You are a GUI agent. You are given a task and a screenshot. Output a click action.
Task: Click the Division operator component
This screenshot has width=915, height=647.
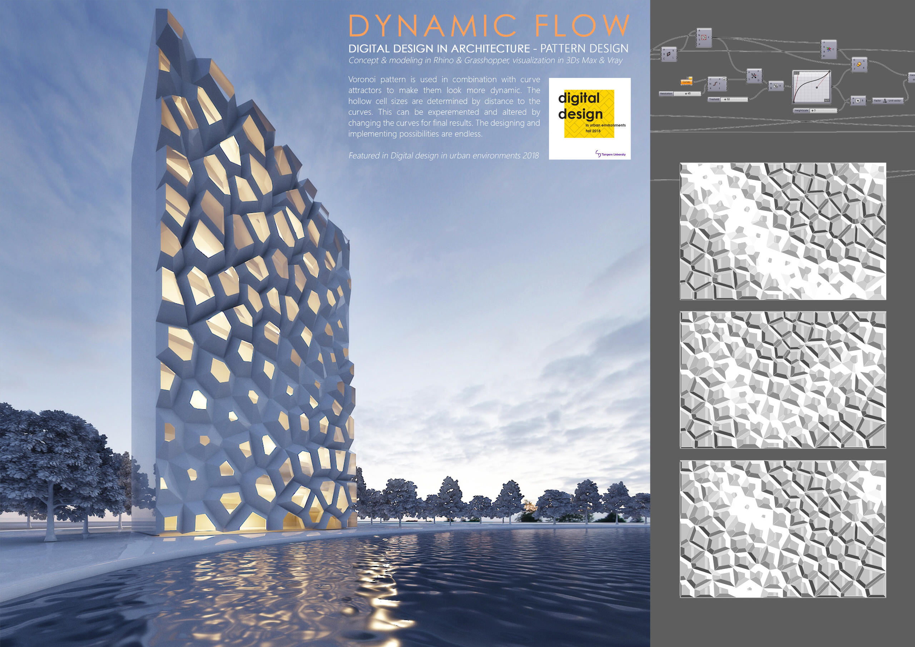pyautogui.click(x=776, y=86)
